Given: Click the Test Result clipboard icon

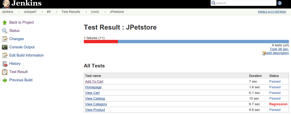Looking at the screenshot, I should (x=5, y=72).
